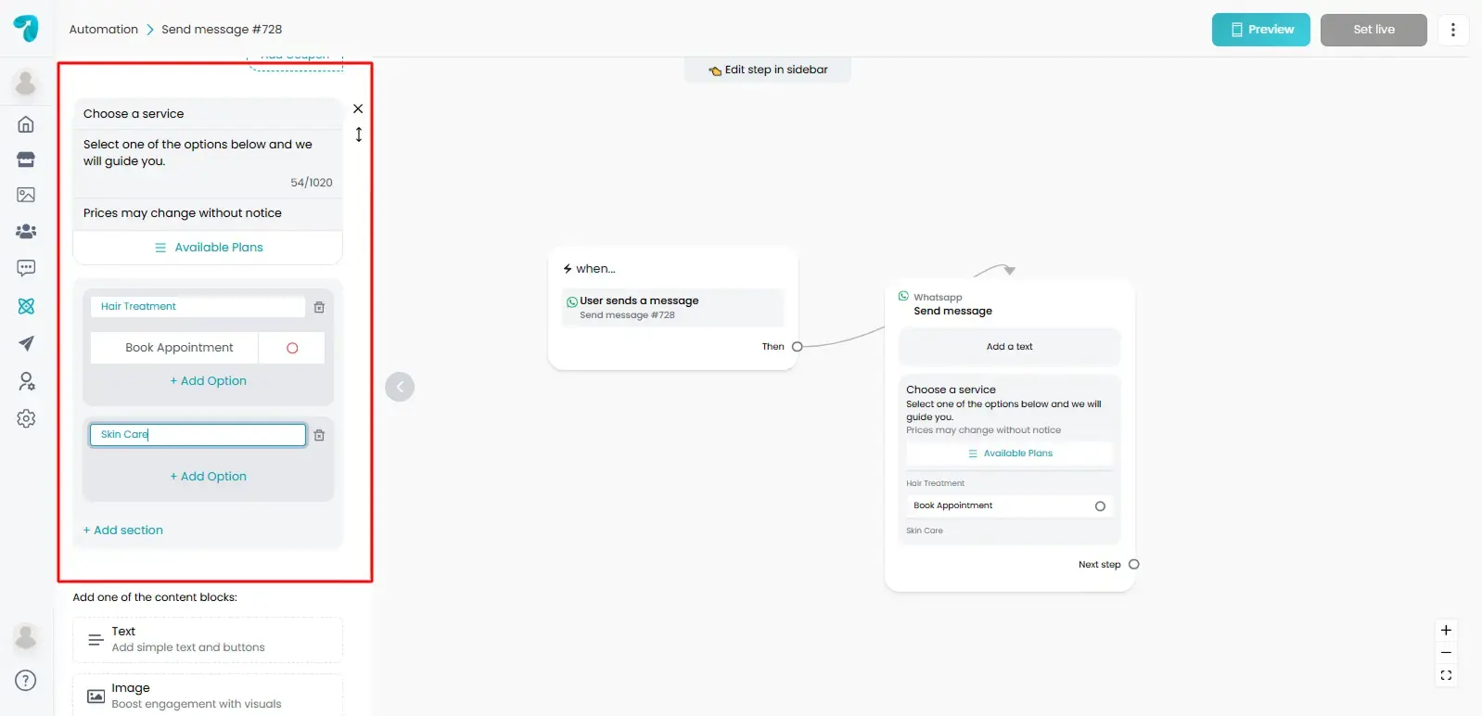Click Add section link

[x=123, y=531]
